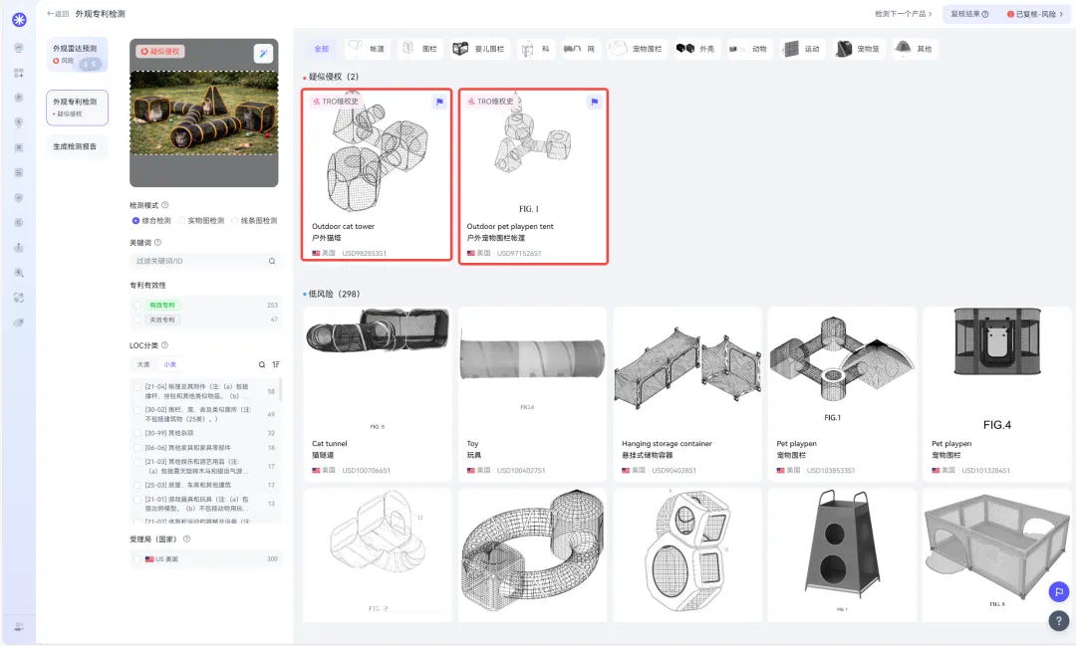
Task: Click flag icon on Outdoor cat tower card
Action: click(439, 102)
